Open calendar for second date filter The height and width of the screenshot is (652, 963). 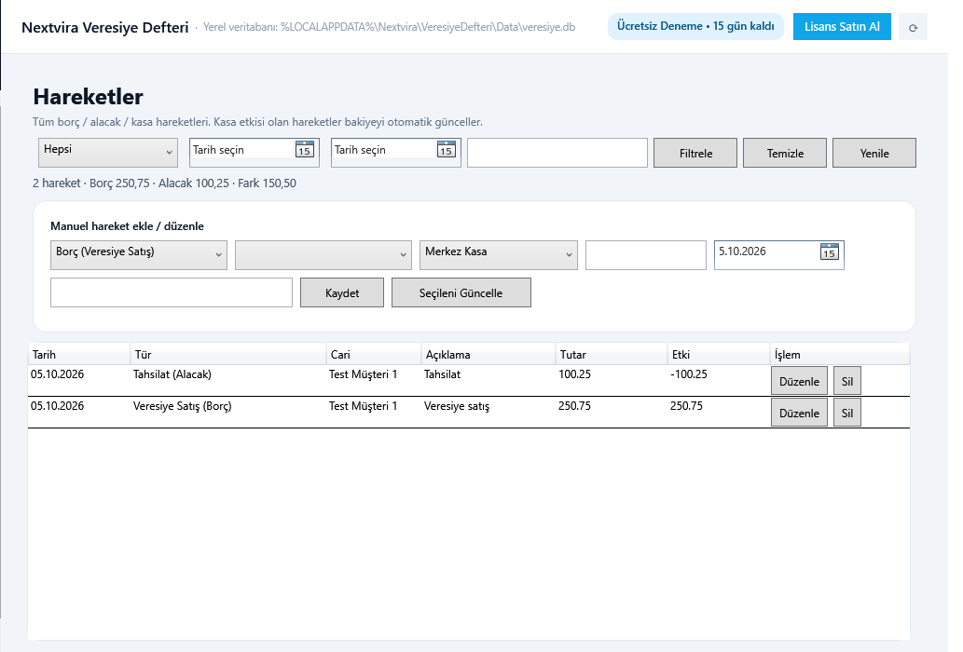click(x=446, y=149)
